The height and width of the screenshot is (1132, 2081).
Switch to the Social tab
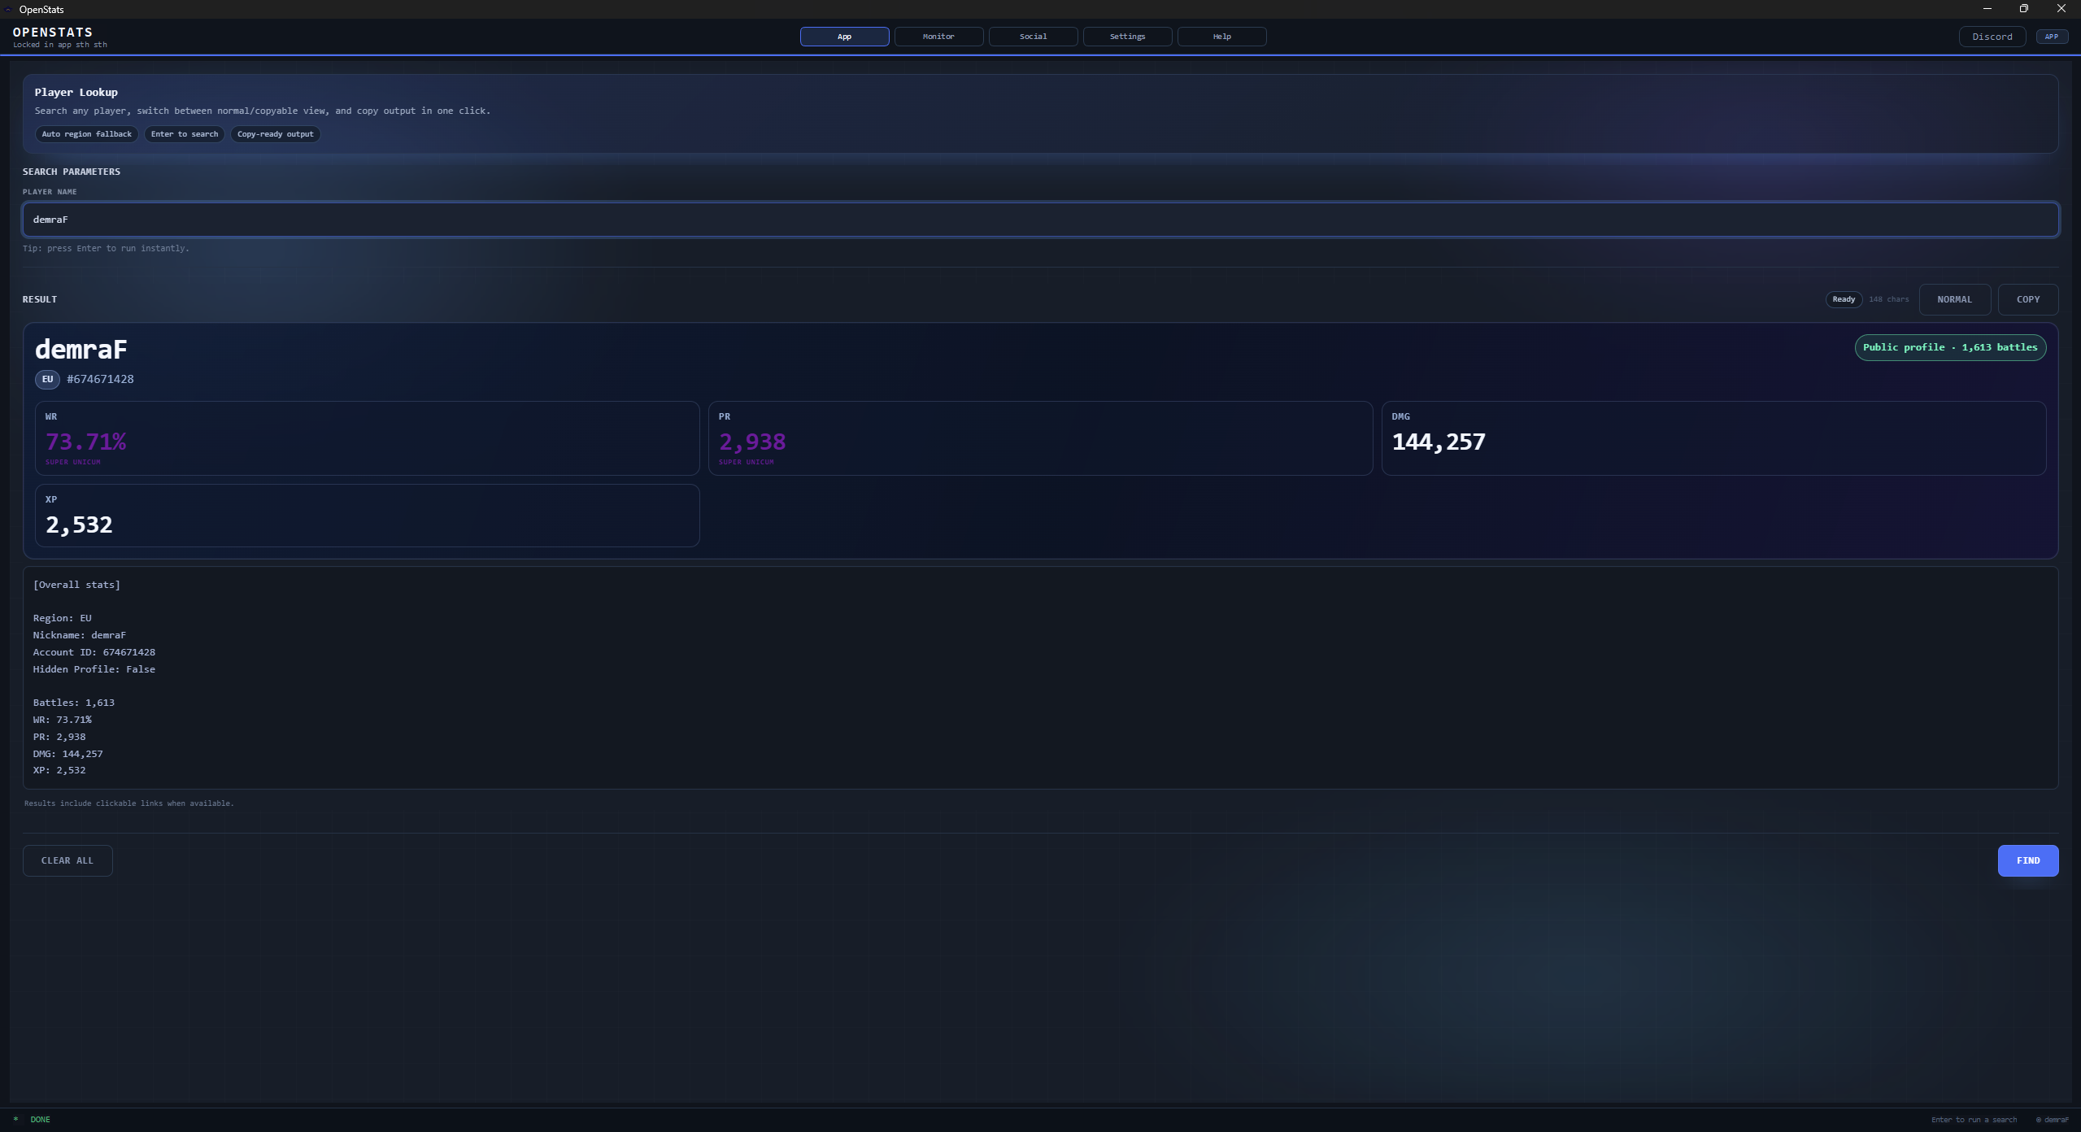[1033, 37]
